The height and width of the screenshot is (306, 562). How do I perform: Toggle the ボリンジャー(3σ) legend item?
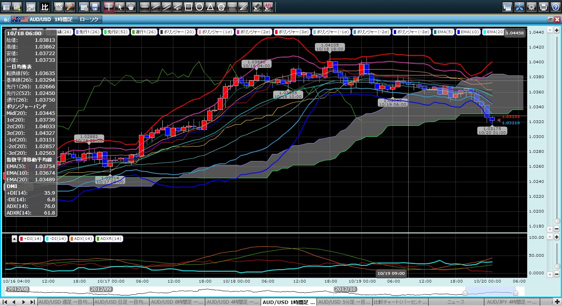click(x=293, y=32)
